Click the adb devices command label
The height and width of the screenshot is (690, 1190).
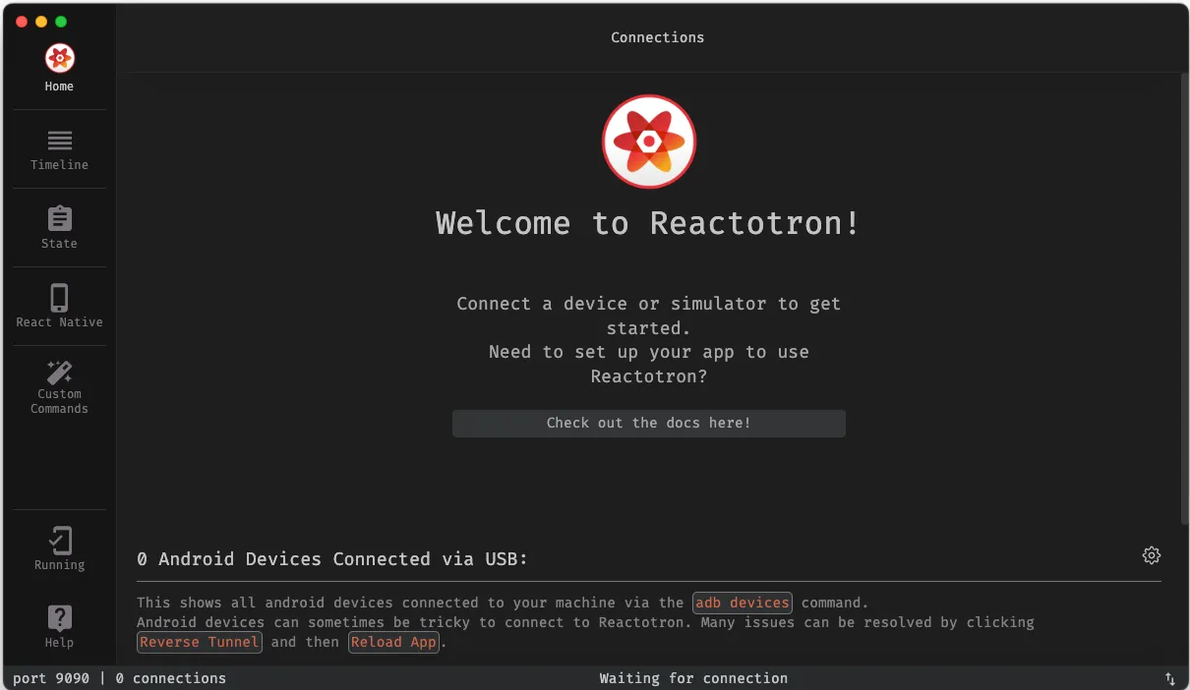coord(743,603)
